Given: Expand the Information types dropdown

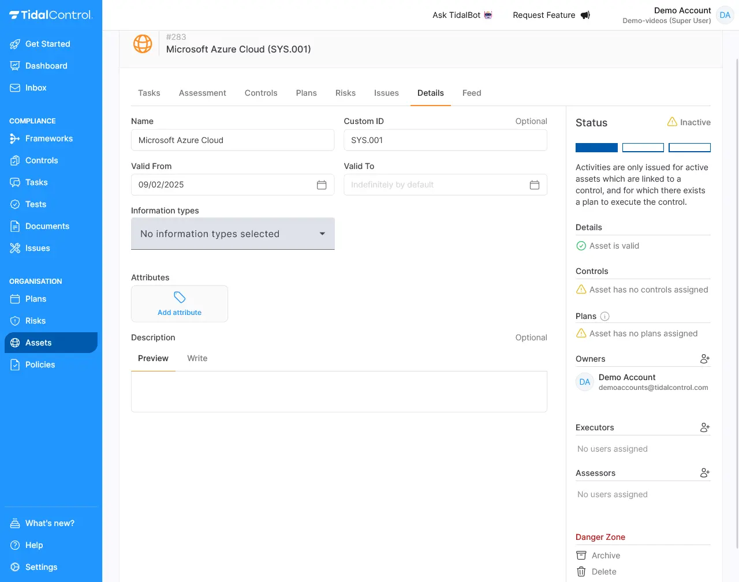Looking at the screenshot, I should tap(233, 234).
